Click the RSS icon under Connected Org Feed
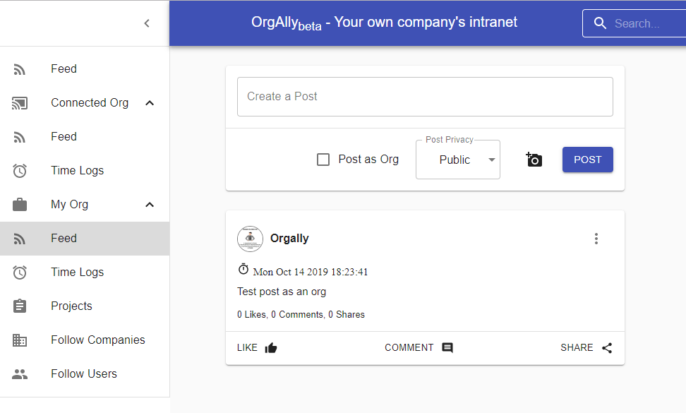 [x=20, y=137]
